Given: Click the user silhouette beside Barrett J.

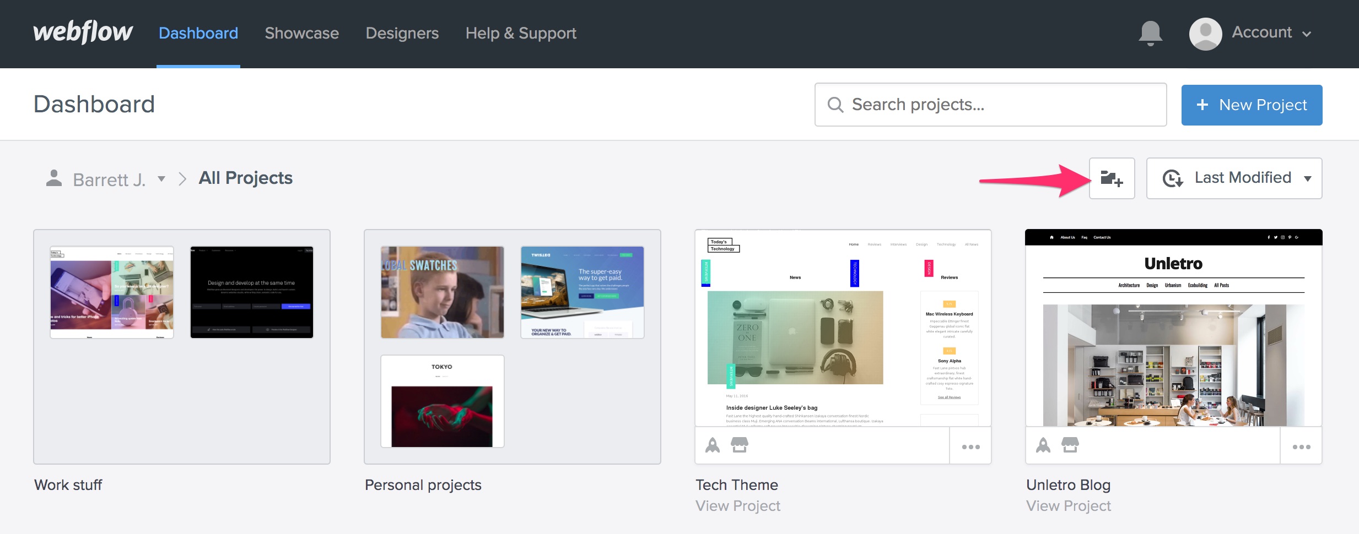Looking at the screenshot, I should (x=54, y=178).
